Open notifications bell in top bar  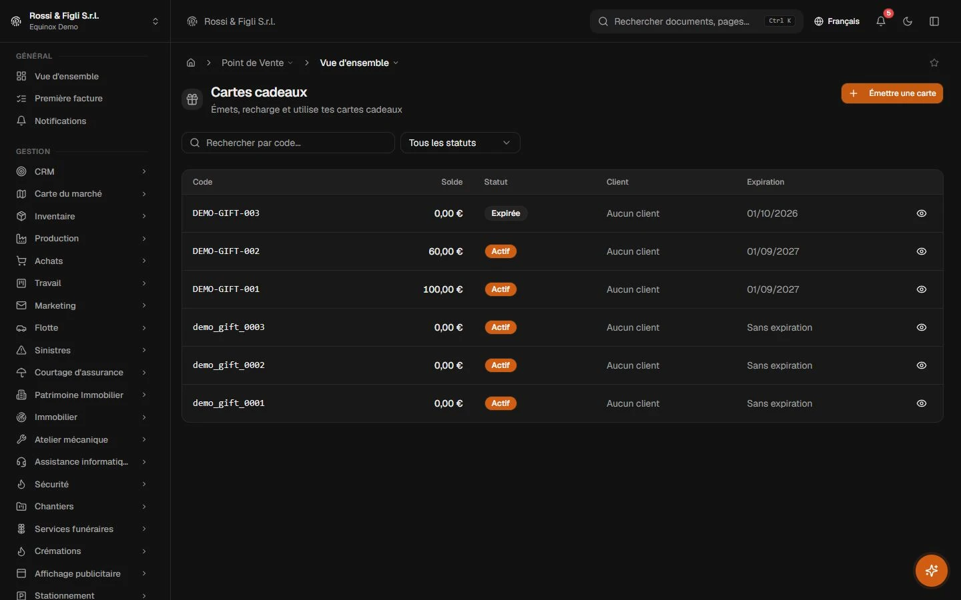coord(881,21)
